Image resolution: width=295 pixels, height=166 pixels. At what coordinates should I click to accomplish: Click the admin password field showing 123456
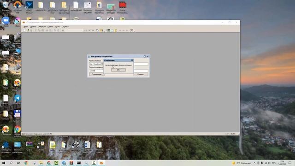(118, 71)
